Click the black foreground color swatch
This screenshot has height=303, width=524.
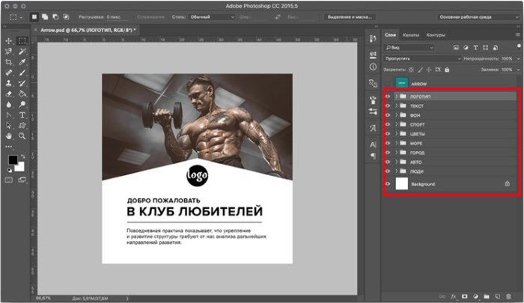pos(13,160)
